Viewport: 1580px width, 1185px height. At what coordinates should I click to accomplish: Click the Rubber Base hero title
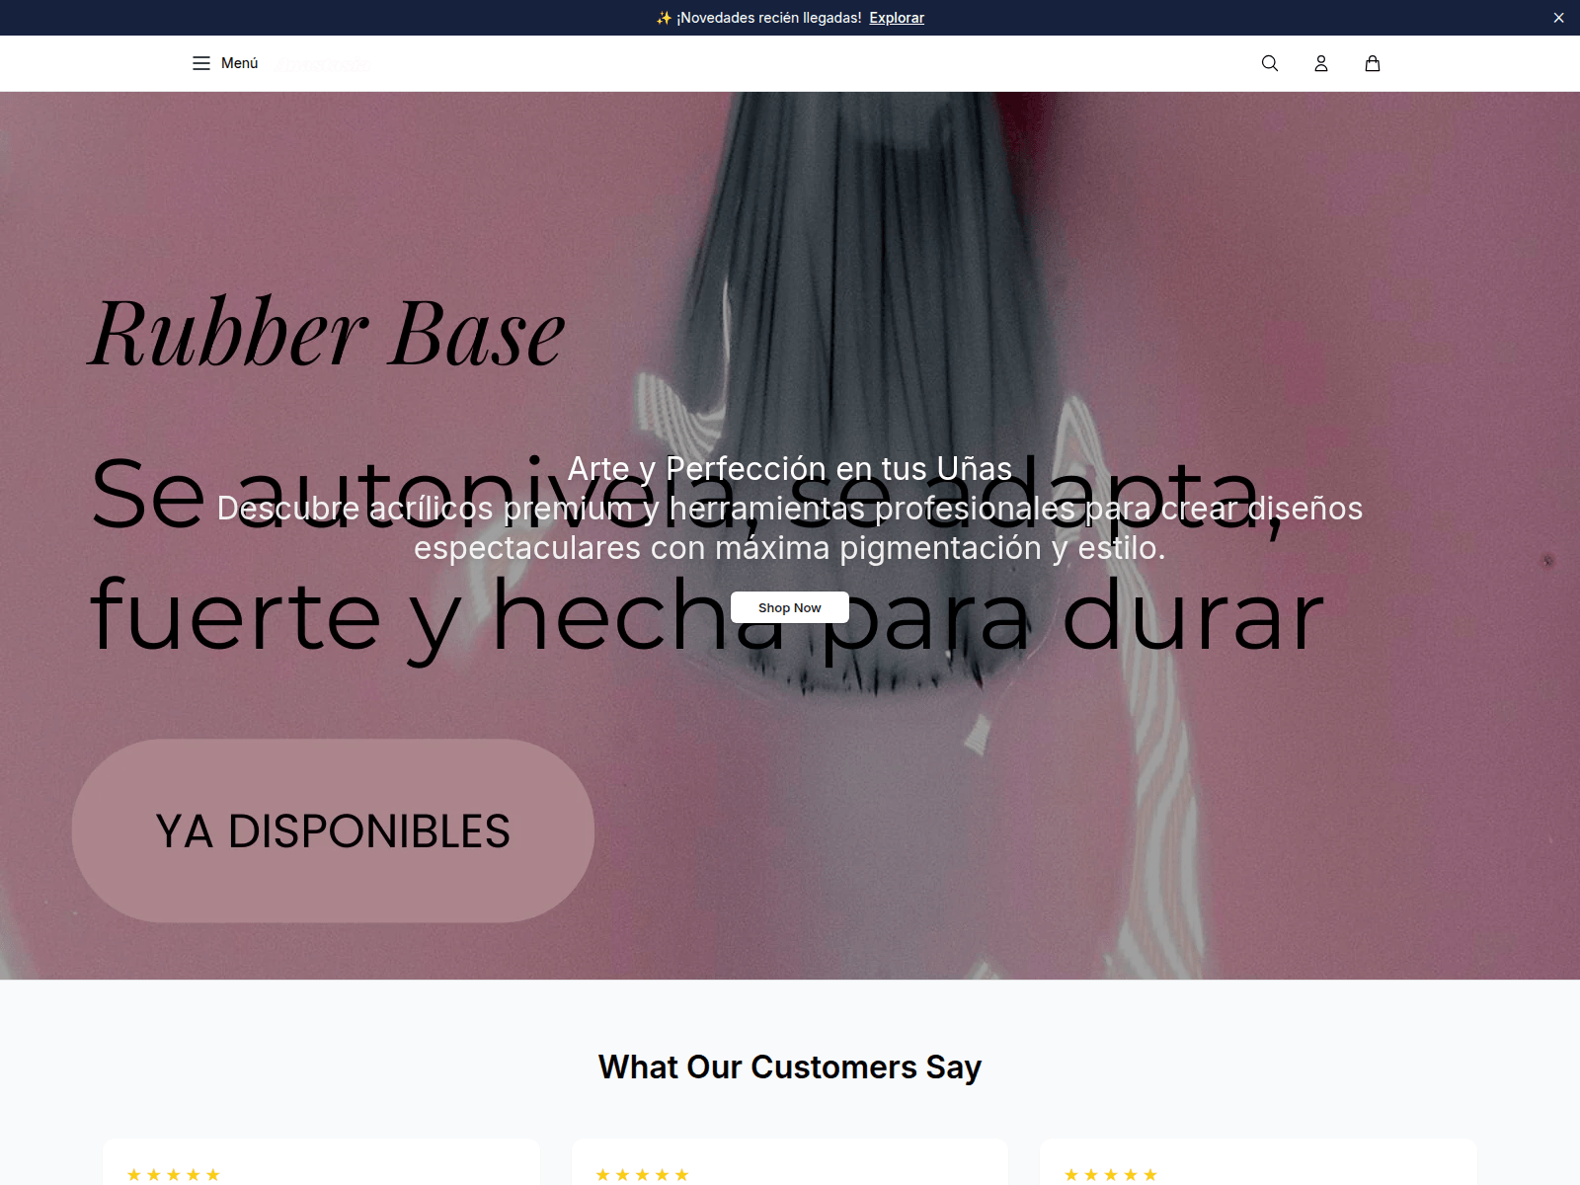pyautogui.click(x=327, y=333)
